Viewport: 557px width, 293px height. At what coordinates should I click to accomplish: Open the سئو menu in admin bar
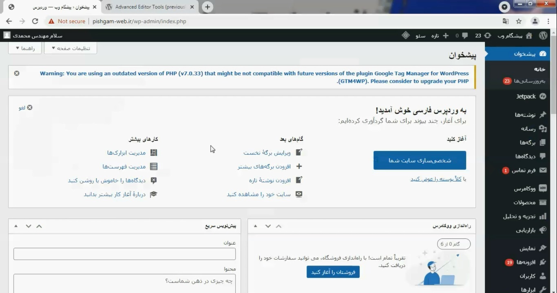point(420,35)
